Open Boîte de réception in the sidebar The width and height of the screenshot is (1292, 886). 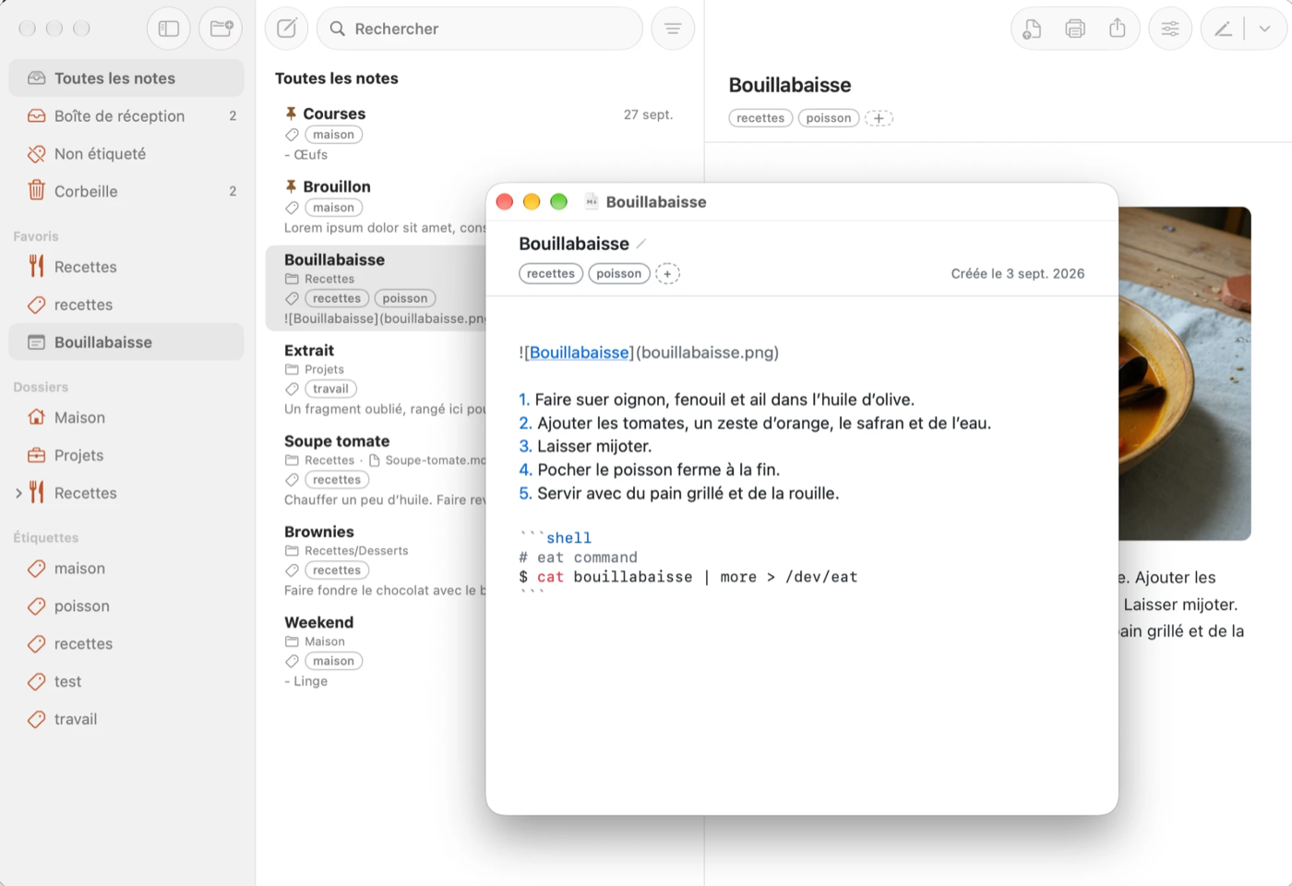coord(126,116)
